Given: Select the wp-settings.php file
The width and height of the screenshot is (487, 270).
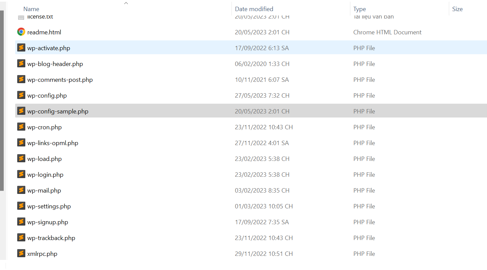Looking at the screenshot, I should [49, 206].
